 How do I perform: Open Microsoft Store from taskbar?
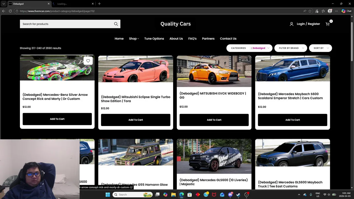[x=189, y=195]
